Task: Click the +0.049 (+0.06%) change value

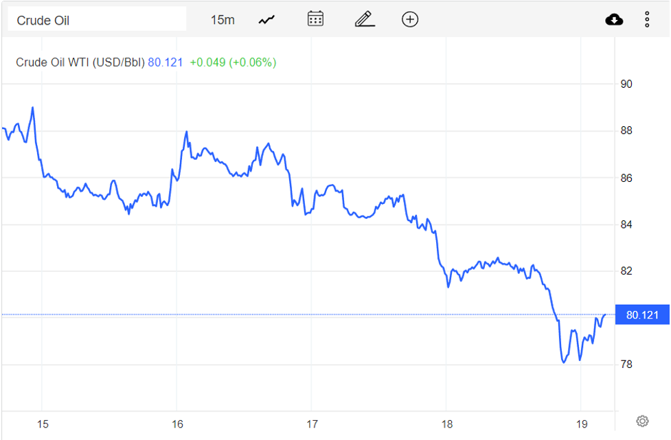Action: 233,62
